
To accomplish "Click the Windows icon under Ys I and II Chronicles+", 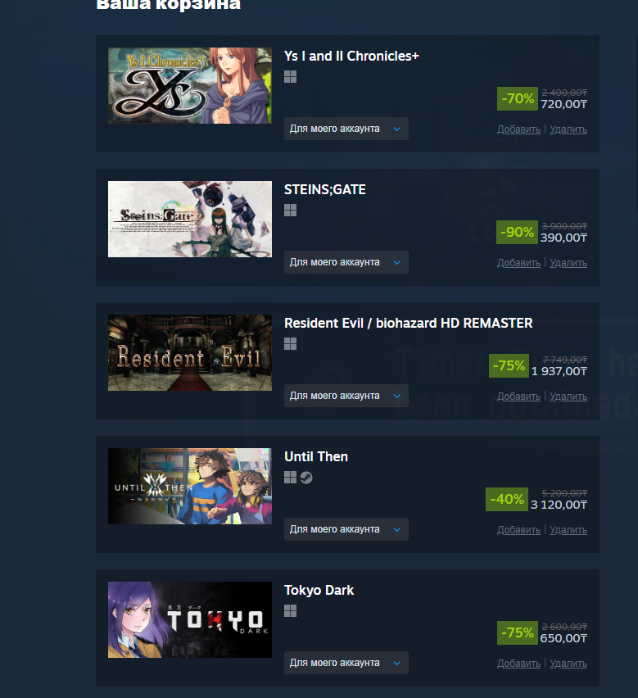I will 290,77.
